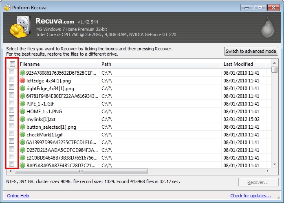Screen dimensions: 284x203
Task: Click the date 02/01/2012 15:02
Action: [x=242, y=119]
